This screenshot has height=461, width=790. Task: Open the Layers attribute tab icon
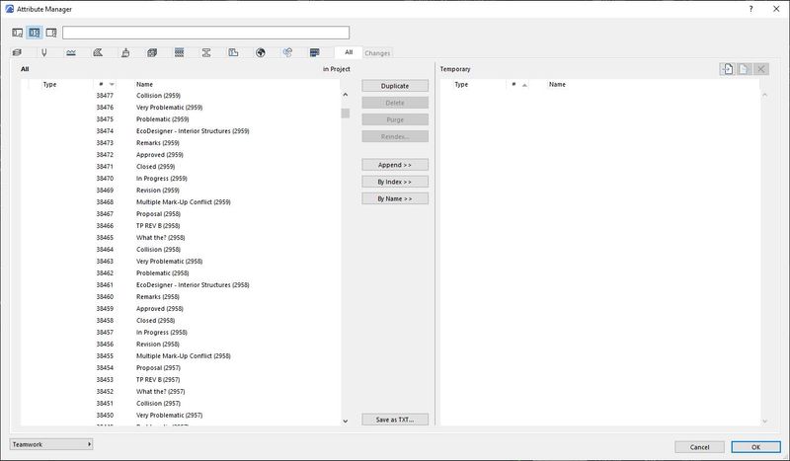17,52
